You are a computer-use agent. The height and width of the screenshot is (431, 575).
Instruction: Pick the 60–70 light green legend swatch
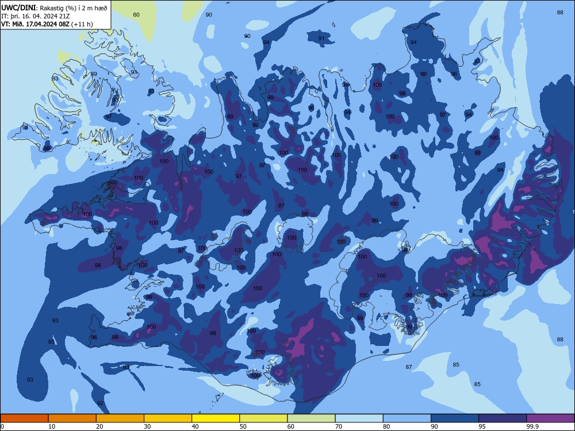(x=311, y=418)
